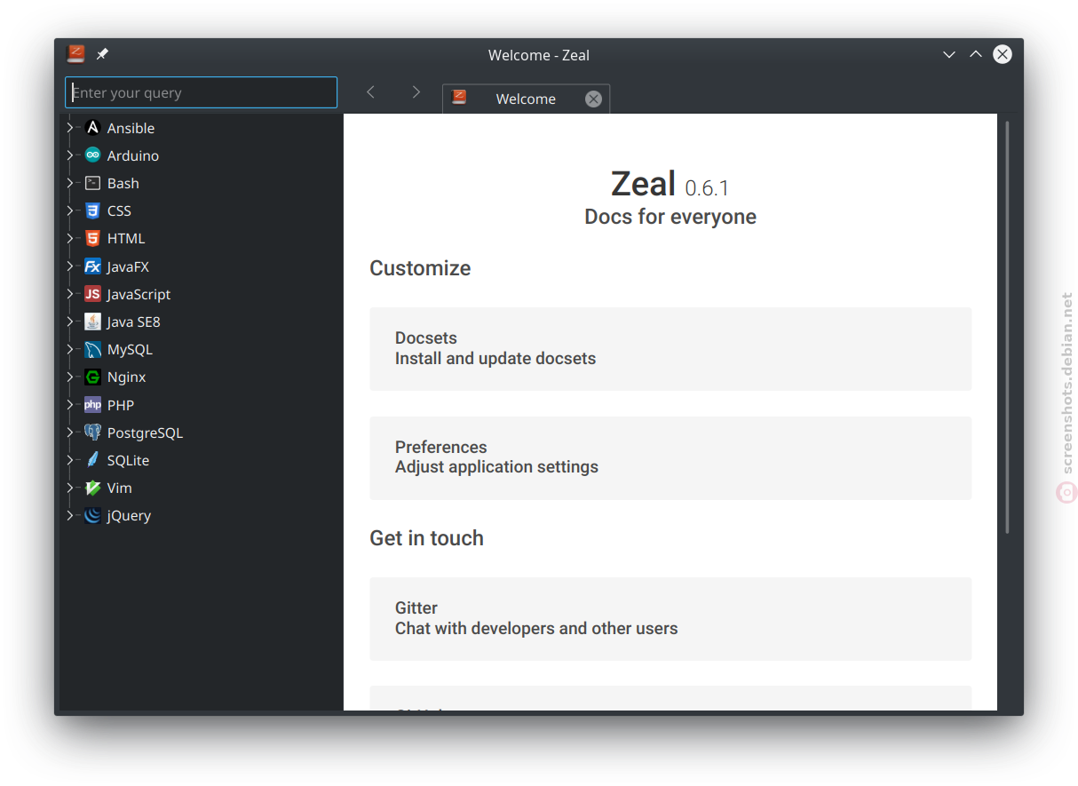Maximize the Zeal window

point(976,54)
